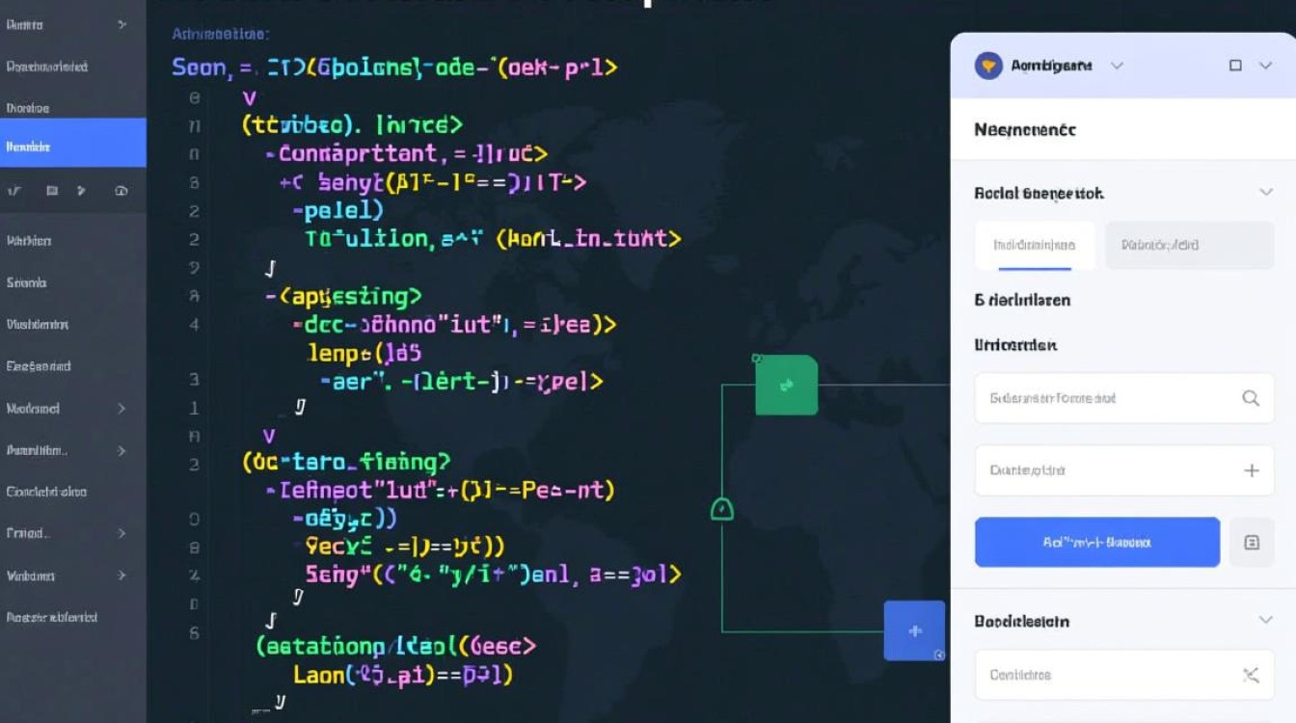
Task: Click the crossed-arrows icon in the bottom field
Action: [x=1251, y=675]
